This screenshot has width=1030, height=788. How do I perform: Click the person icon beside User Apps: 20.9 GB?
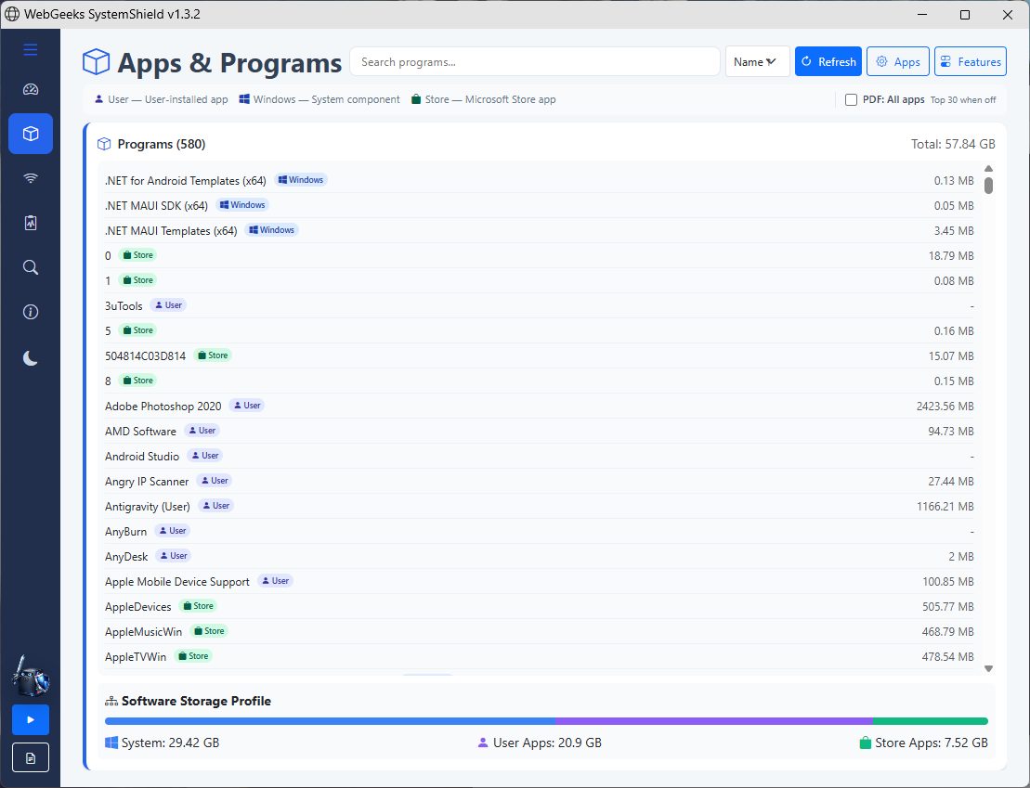pyautogui.click(x=483, y=743)
